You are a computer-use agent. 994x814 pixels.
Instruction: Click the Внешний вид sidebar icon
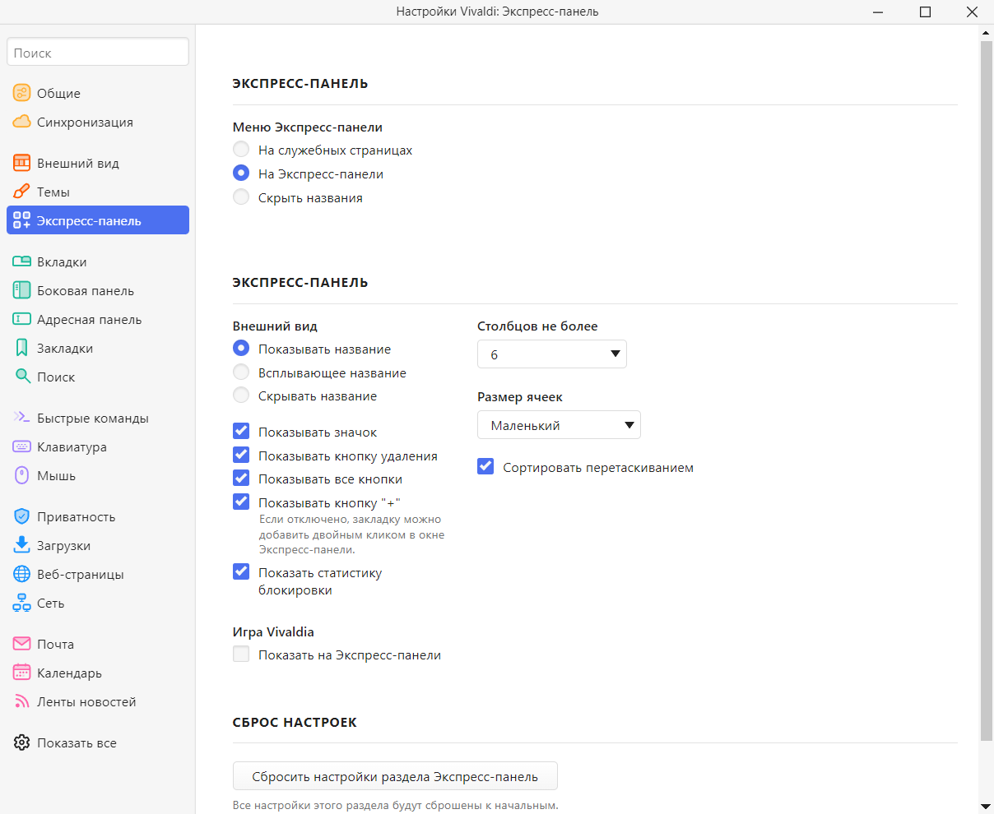click(x=21, y=163)
